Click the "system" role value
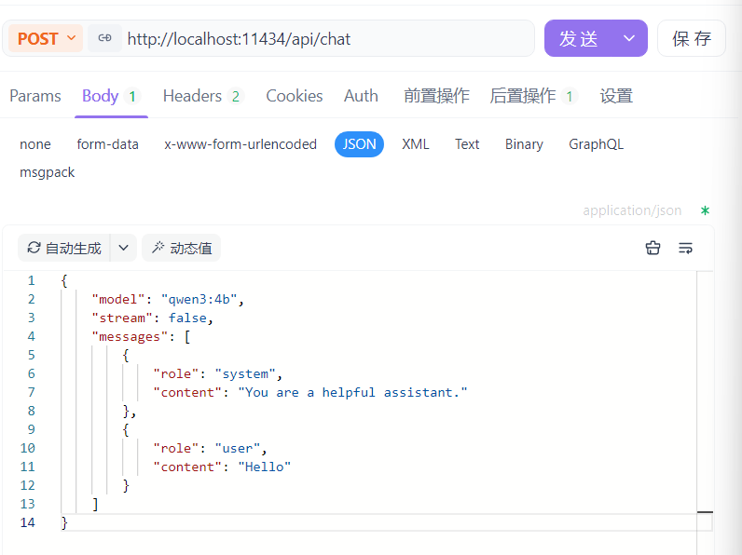The image size is (742, 555). [245, 374]
